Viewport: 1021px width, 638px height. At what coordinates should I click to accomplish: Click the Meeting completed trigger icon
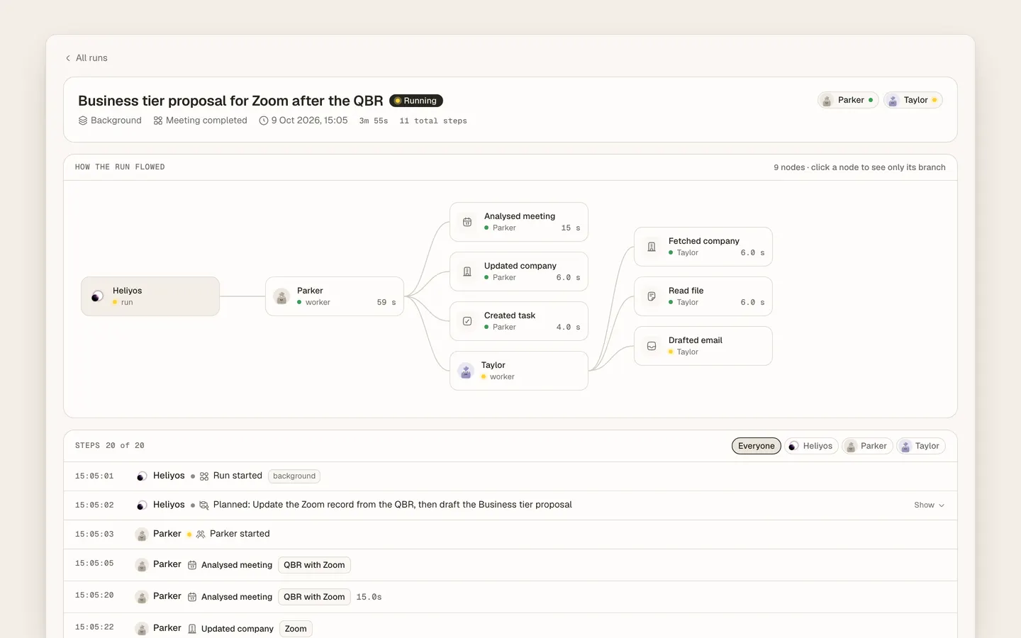coord(158,121)
